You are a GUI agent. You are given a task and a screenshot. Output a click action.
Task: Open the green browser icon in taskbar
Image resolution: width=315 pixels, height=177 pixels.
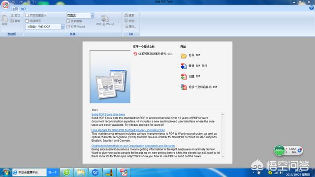(67, 173)
